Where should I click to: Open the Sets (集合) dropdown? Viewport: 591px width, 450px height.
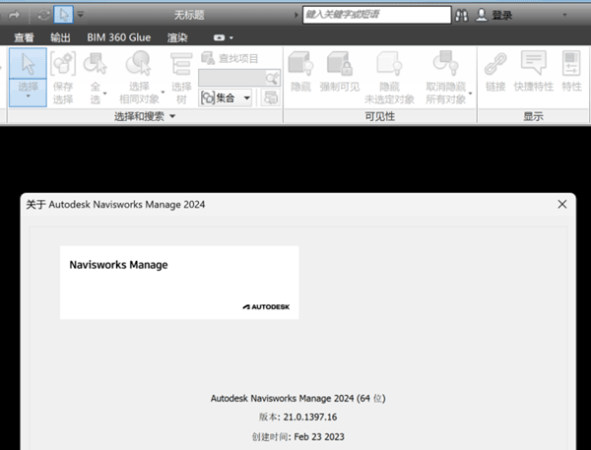(226, 98)
